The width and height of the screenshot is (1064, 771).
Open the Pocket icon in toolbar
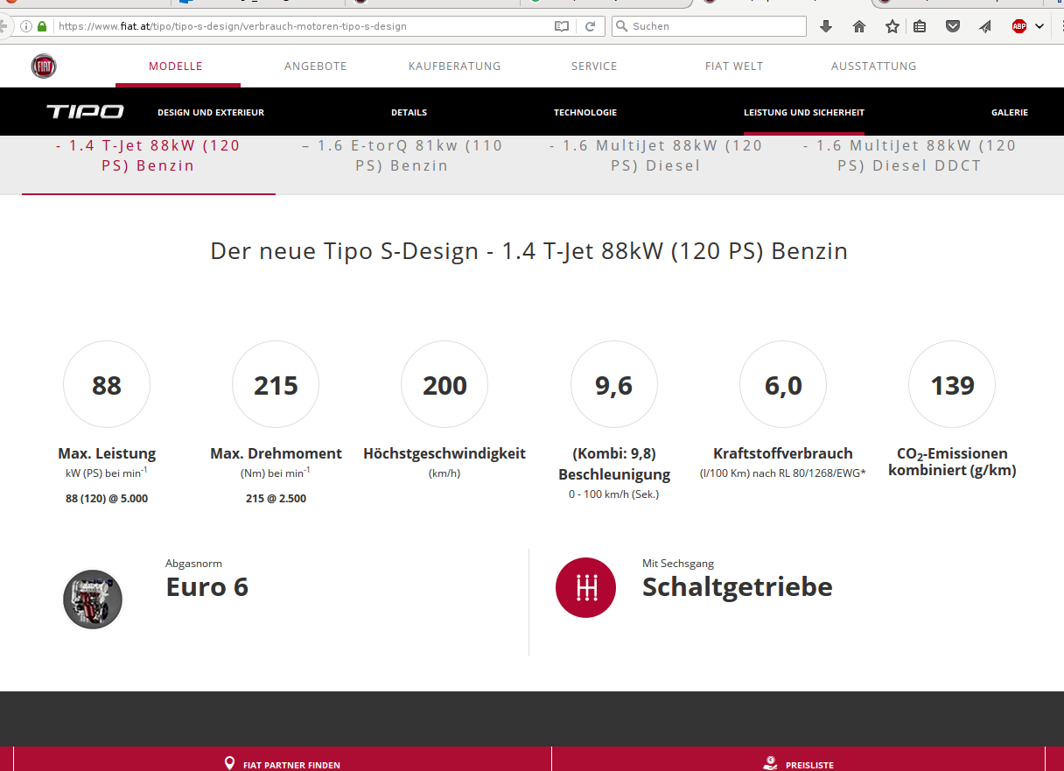pyautogui.click(x=953, y=26)
